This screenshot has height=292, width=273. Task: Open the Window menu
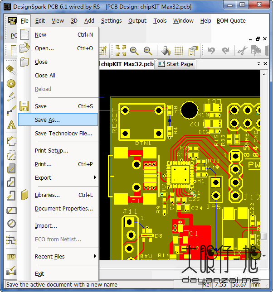pyautogui.click(x=183, y=21)
